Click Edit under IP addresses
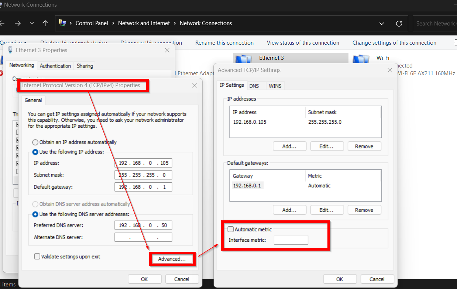 327,146
